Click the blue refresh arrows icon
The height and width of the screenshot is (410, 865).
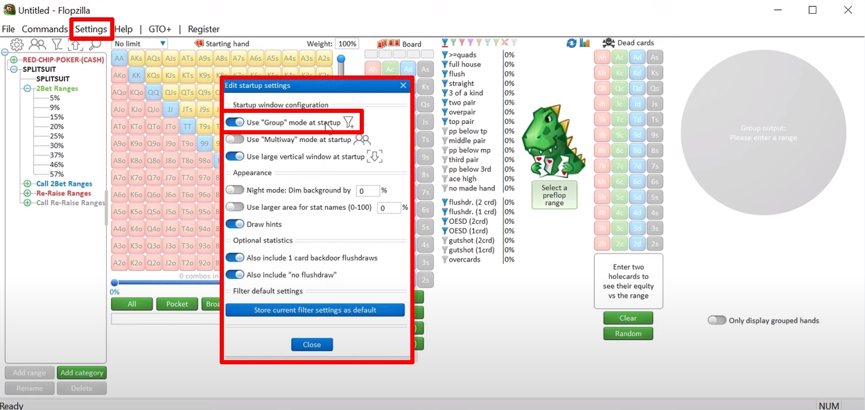pos(571,43)
